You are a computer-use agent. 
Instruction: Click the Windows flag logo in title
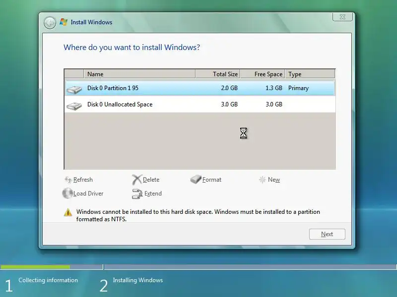64,22
